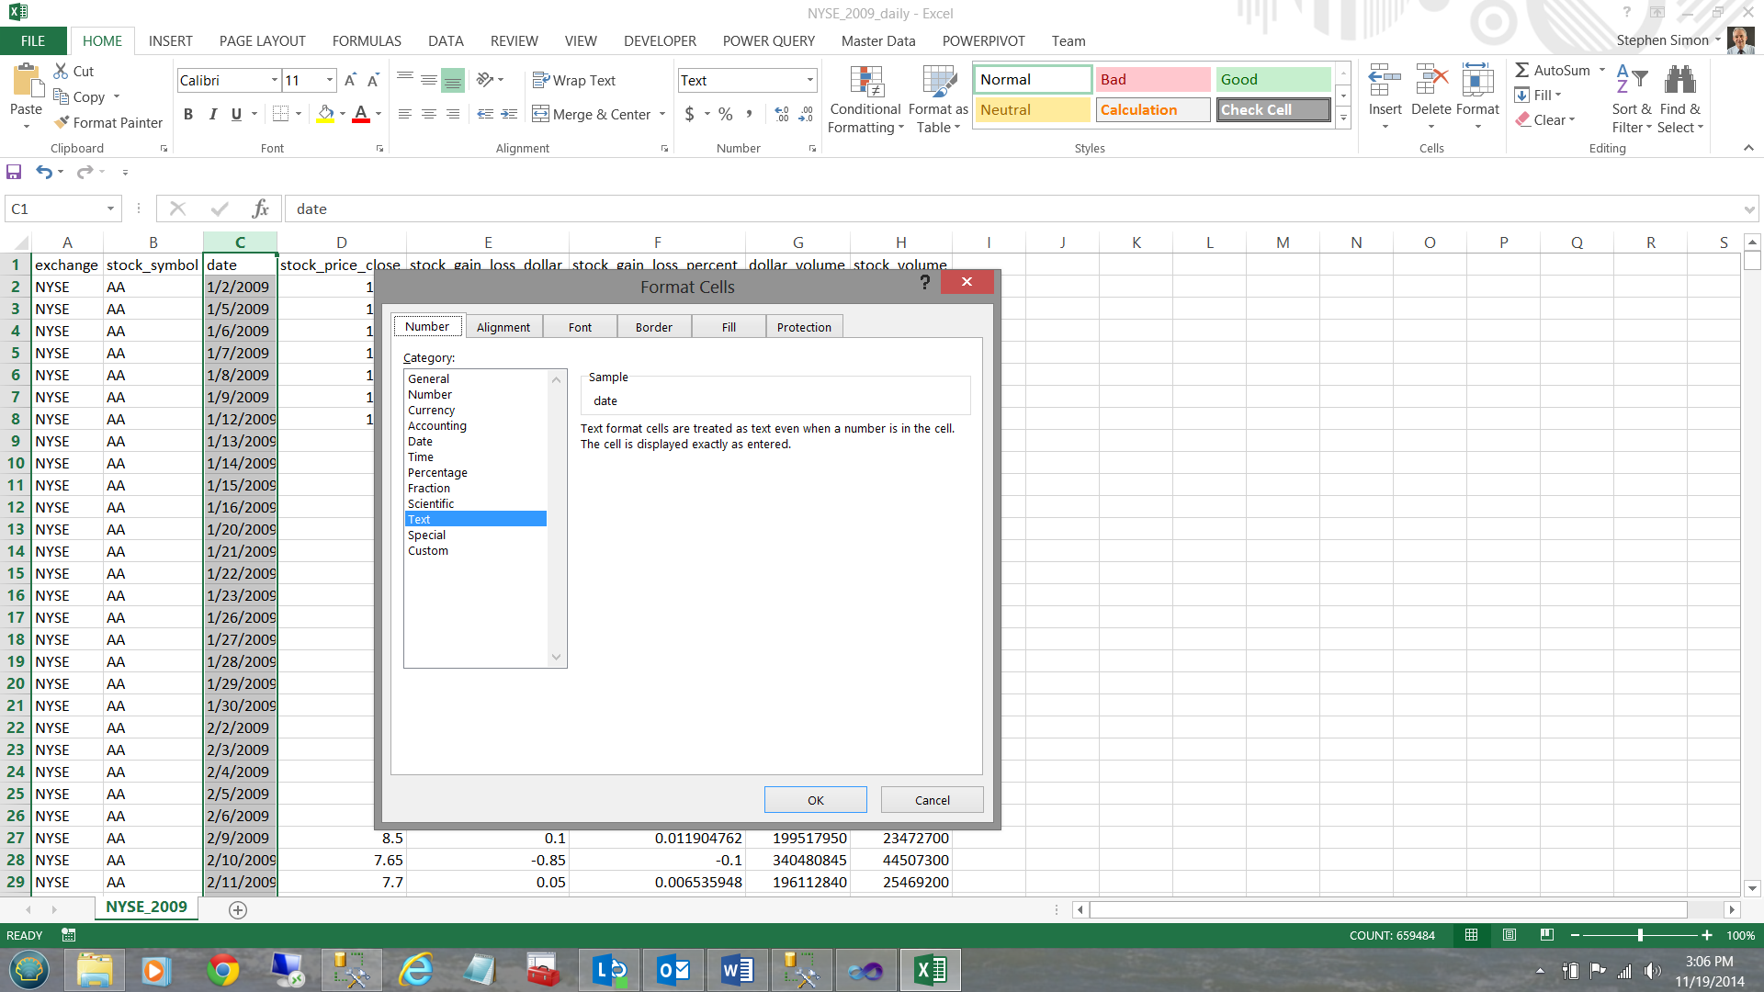Open the Calibri font name dropdown
Image resolution: width=1764 pixels, height=992 pixels.
click(x=274, y=81)
